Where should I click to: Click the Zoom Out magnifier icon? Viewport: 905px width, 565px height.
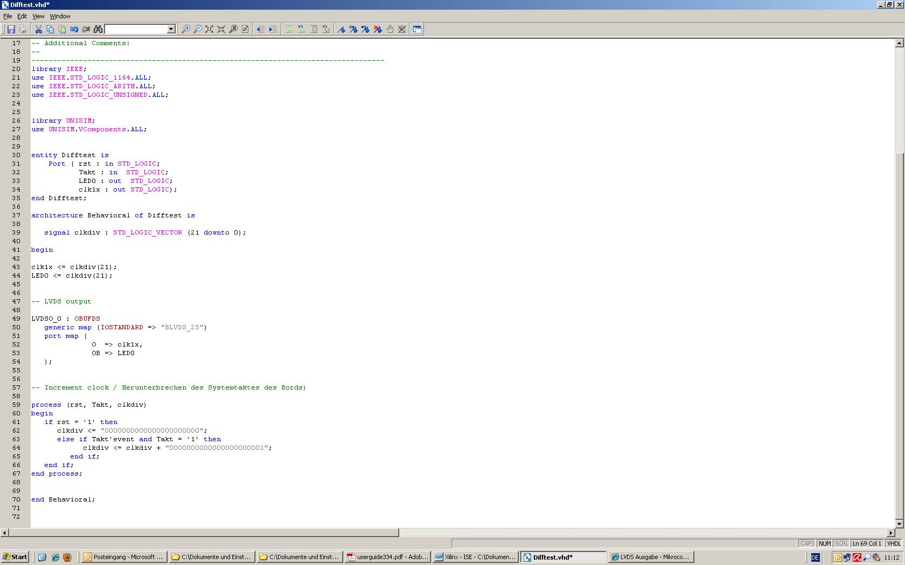point(197,29)
